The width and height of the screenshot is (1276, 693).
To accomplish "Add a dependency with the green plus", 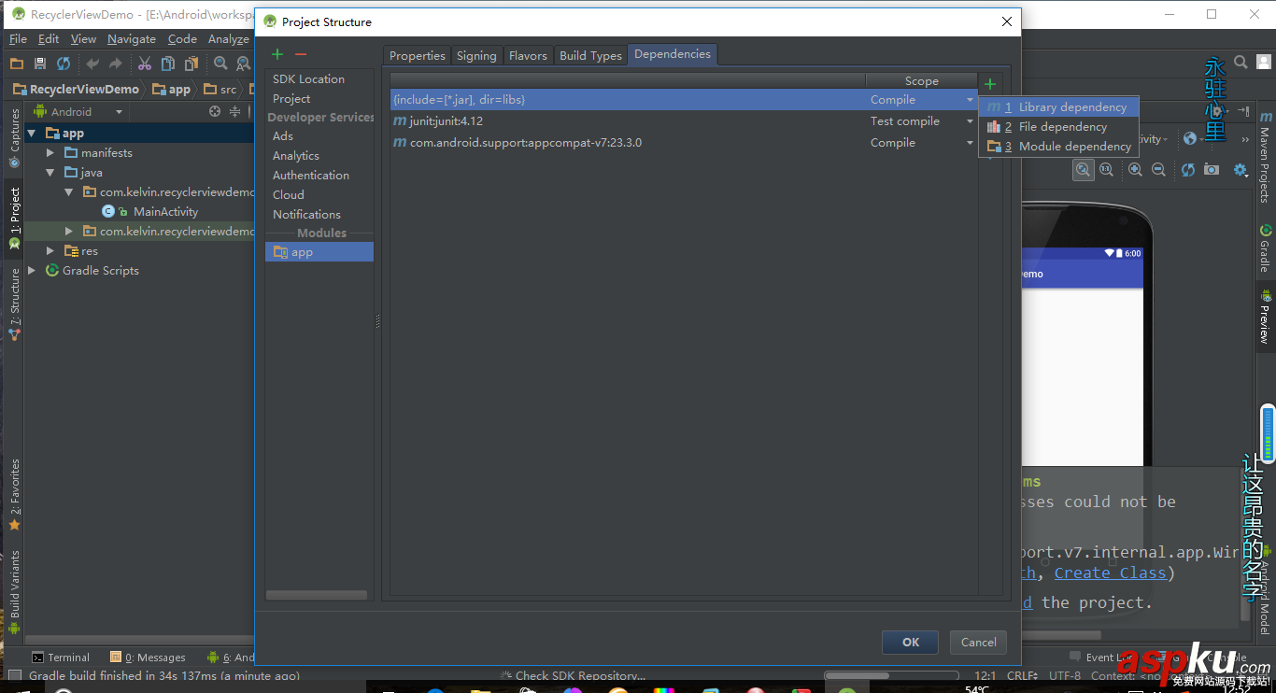I will point(990,84).
